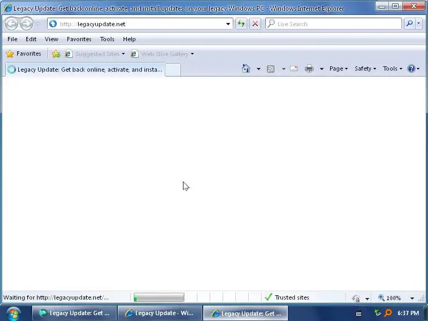Click the zoom magnifier 100% button
428x321 pixels.
click(389, 298)
